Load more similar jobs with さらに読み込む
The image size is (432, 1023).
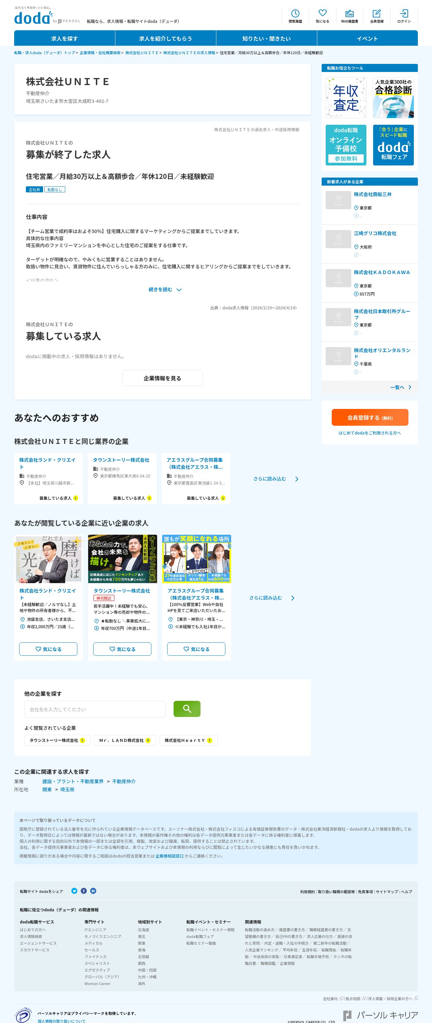click(272, 598)
